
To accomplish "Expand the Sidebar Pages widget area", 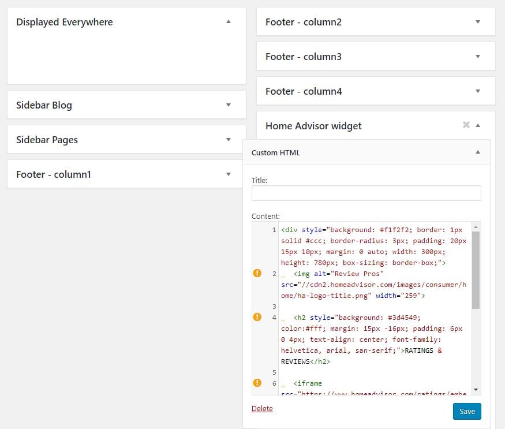I will tap(229, 140).
